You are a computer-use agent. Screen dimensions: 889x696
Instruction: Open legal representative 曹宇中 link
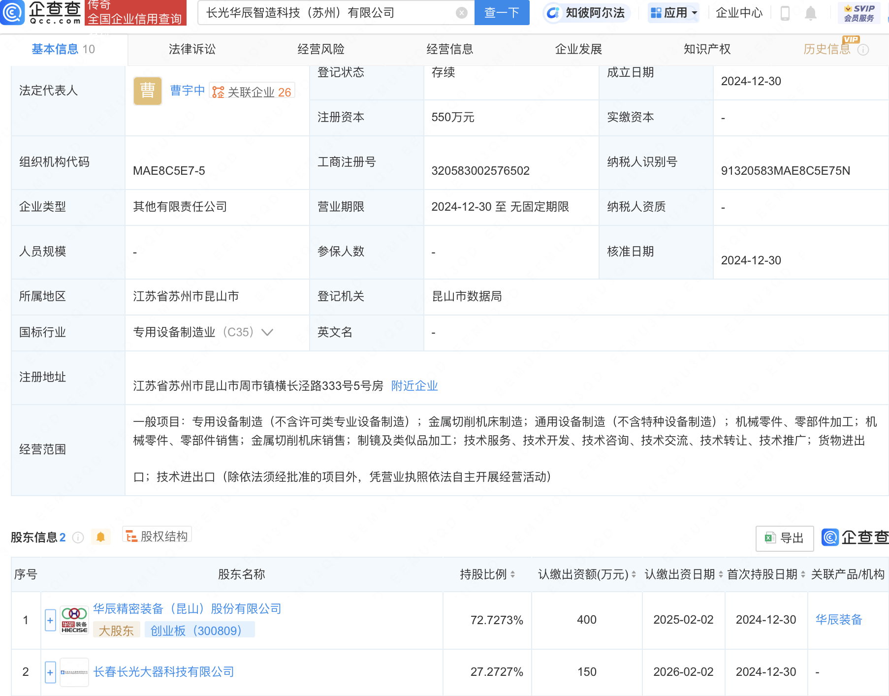pyautogui.click(x=188, y=91)
